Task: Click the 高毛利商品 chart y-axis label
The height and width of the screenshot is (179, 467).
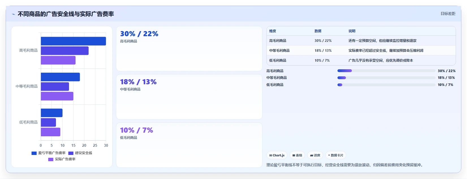Action: click(x=28, y=51)
